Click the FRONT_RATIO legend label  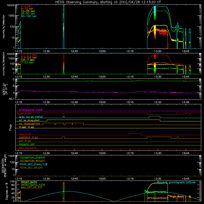[x=29, y=182]
